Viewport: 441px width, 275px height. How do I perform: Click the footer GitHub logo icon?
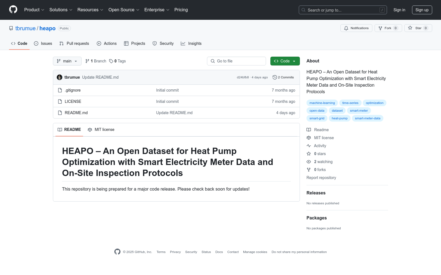click(x=117, y=252)
